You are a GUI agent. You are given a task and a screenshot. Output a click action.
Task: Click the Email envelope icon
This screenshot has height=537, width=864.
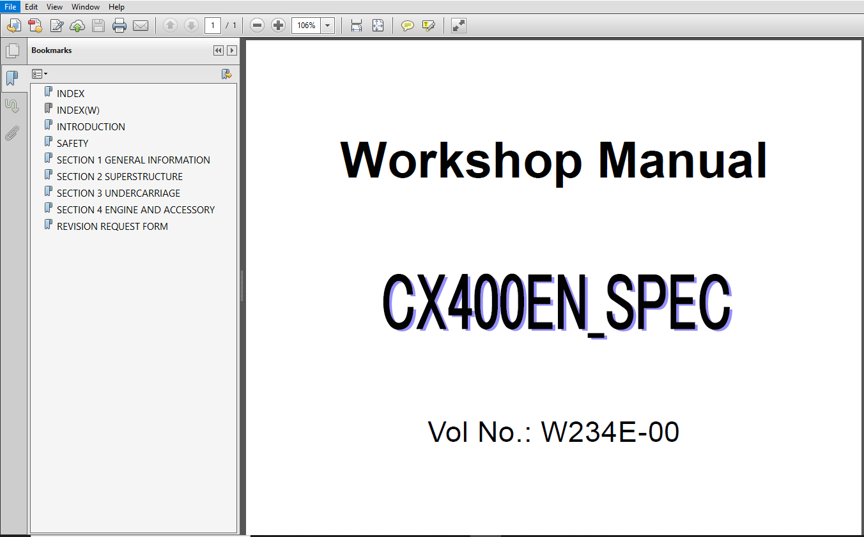(x=141, y=26)
